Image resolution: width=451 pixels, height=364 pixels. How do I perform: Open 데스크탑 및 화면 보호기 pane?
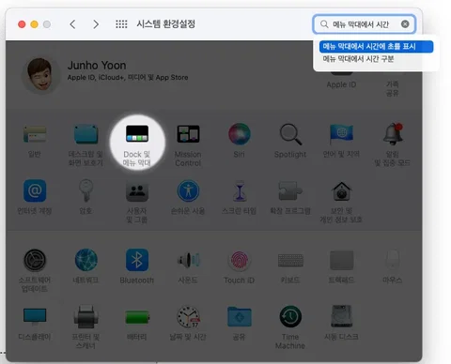pos(86,144)
